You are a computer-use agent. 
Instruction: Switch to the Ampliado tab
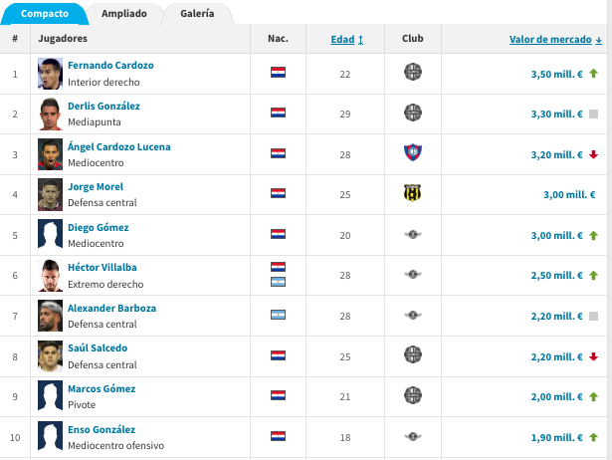124,14
